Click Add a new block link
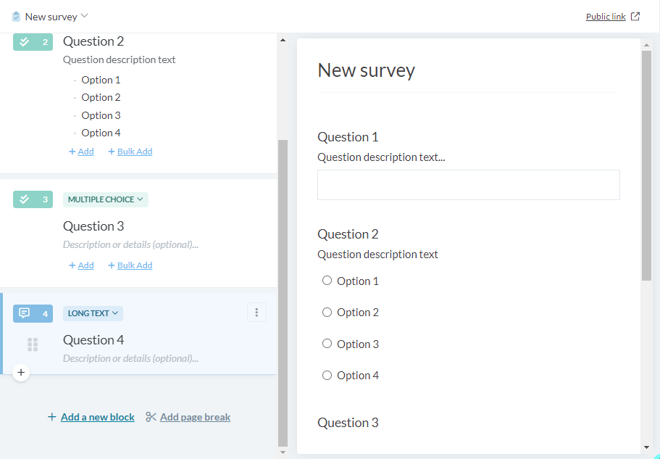 98,417
